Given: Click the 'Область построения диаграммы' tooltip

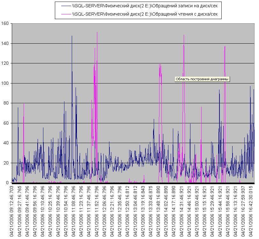Looking at the screenshot, I should (x=202, y=79).
